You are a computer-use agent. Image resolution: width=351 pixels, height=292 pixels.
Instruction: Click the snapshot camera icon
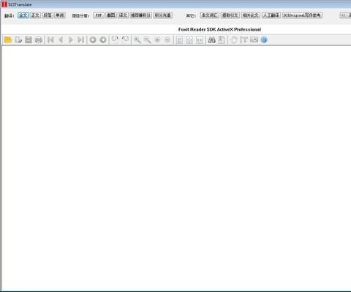pos(254,39)
